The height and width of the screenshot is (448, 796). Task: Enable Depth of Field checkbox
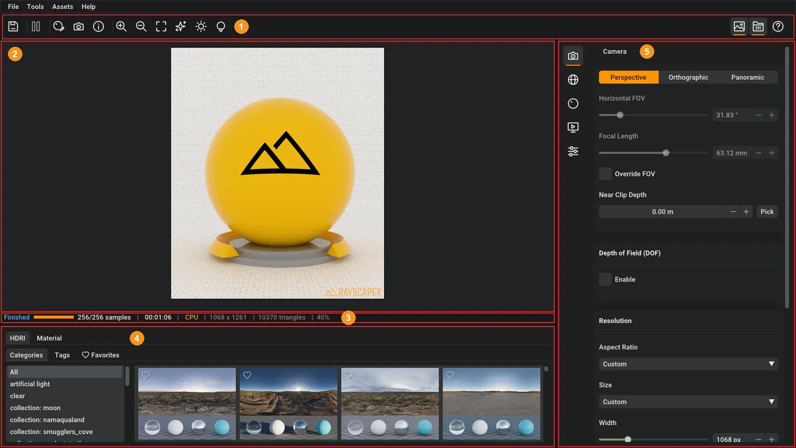[x=605, y=279]
